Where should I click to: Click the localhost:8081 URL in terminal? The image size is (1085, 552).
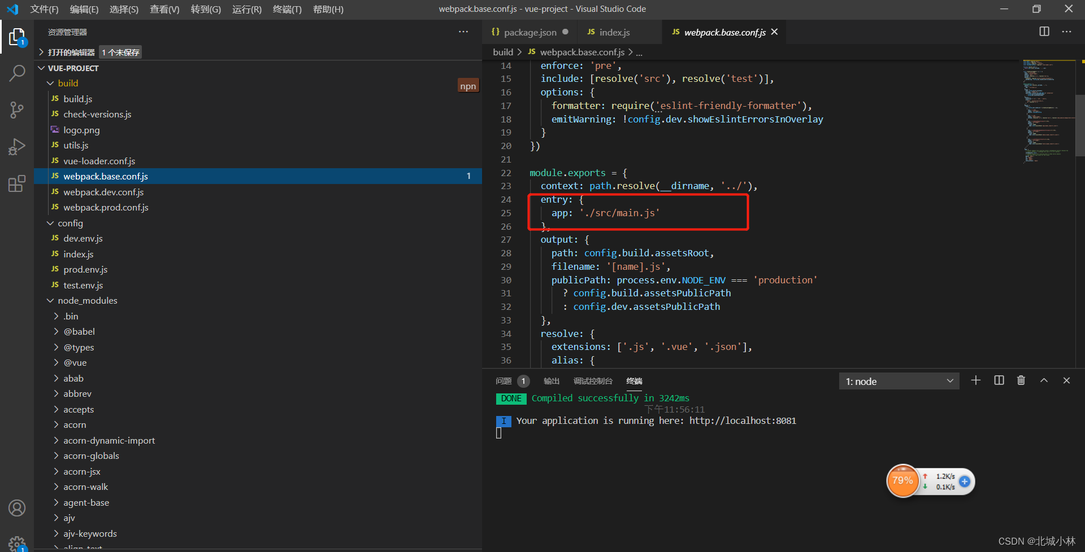tap(743, 420)
